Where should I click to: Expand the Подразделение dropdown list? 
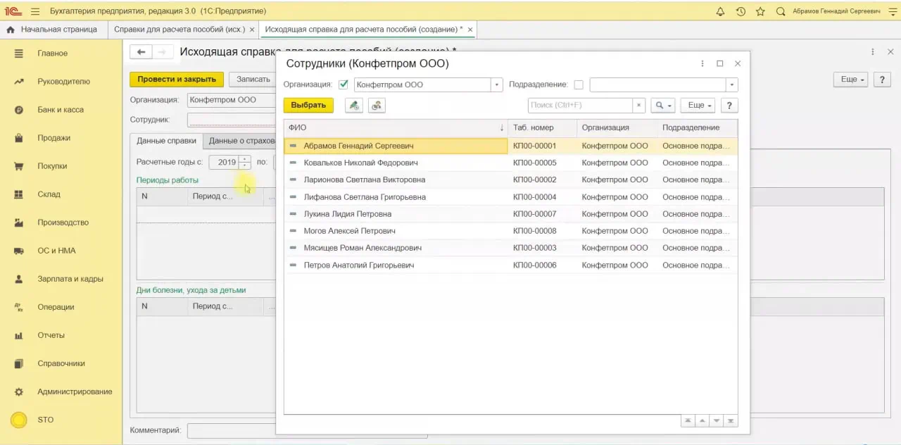732,84
